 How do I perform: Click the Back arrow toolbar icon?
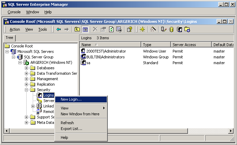(59, 29)
